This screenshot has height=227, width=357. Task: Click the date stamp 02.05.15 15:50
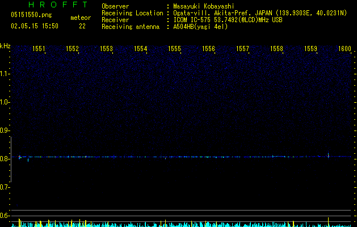(x=35, y=26)
